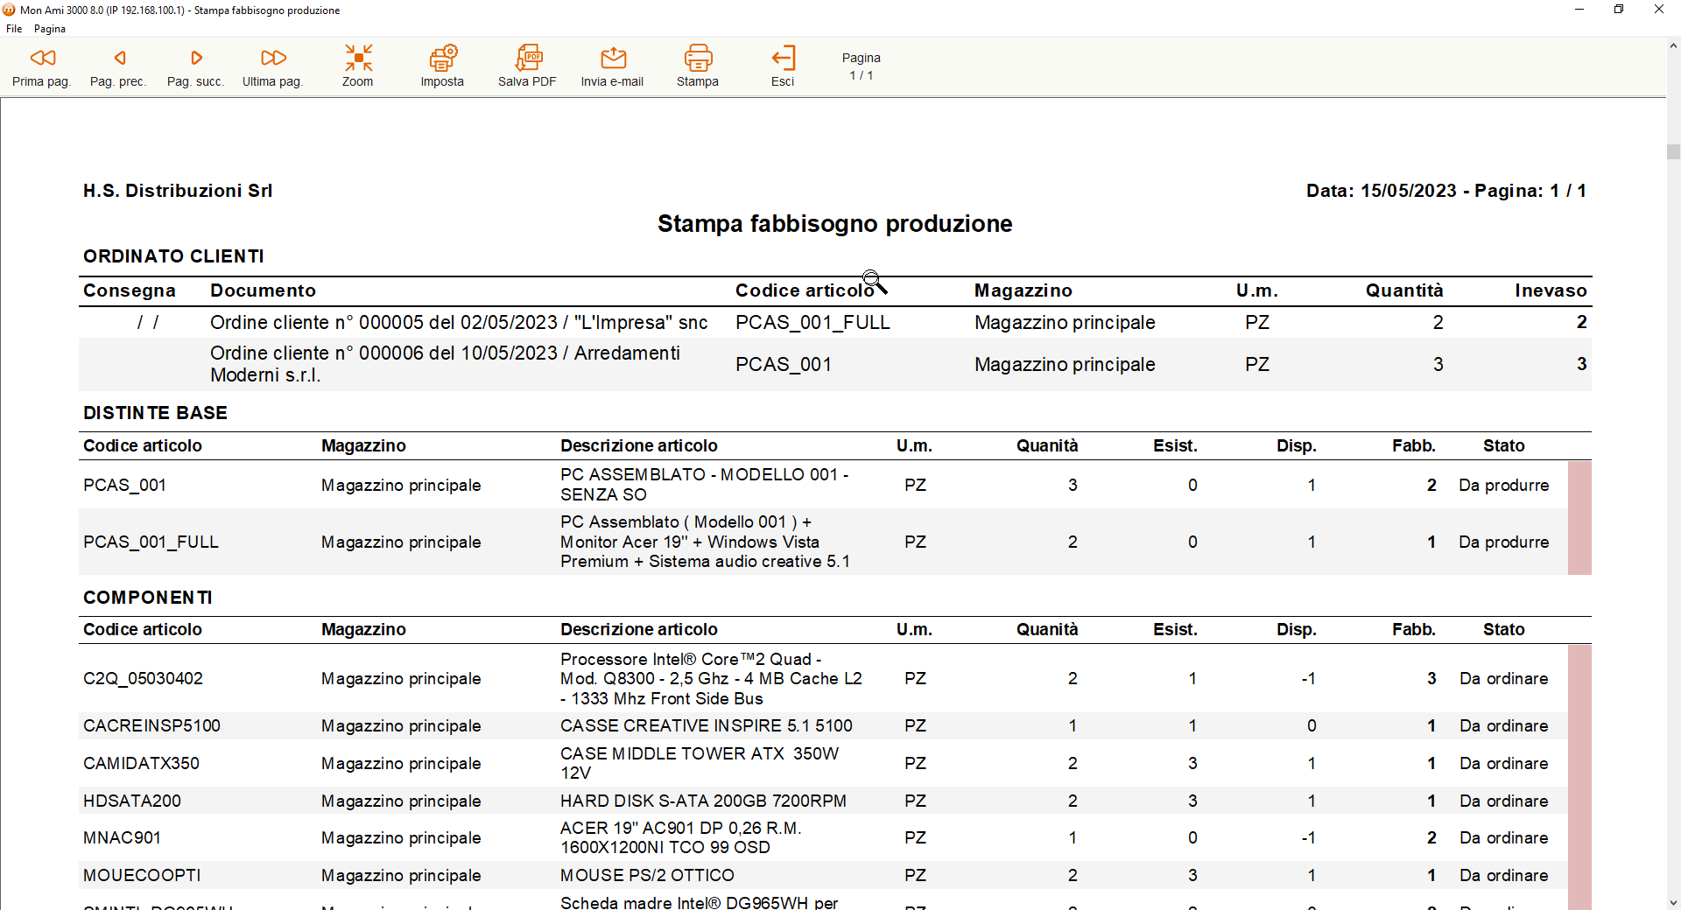Click the Pag. succ. next page arrow
The width and height of the screenshot is (1681, 910).
tap(195, 66)
